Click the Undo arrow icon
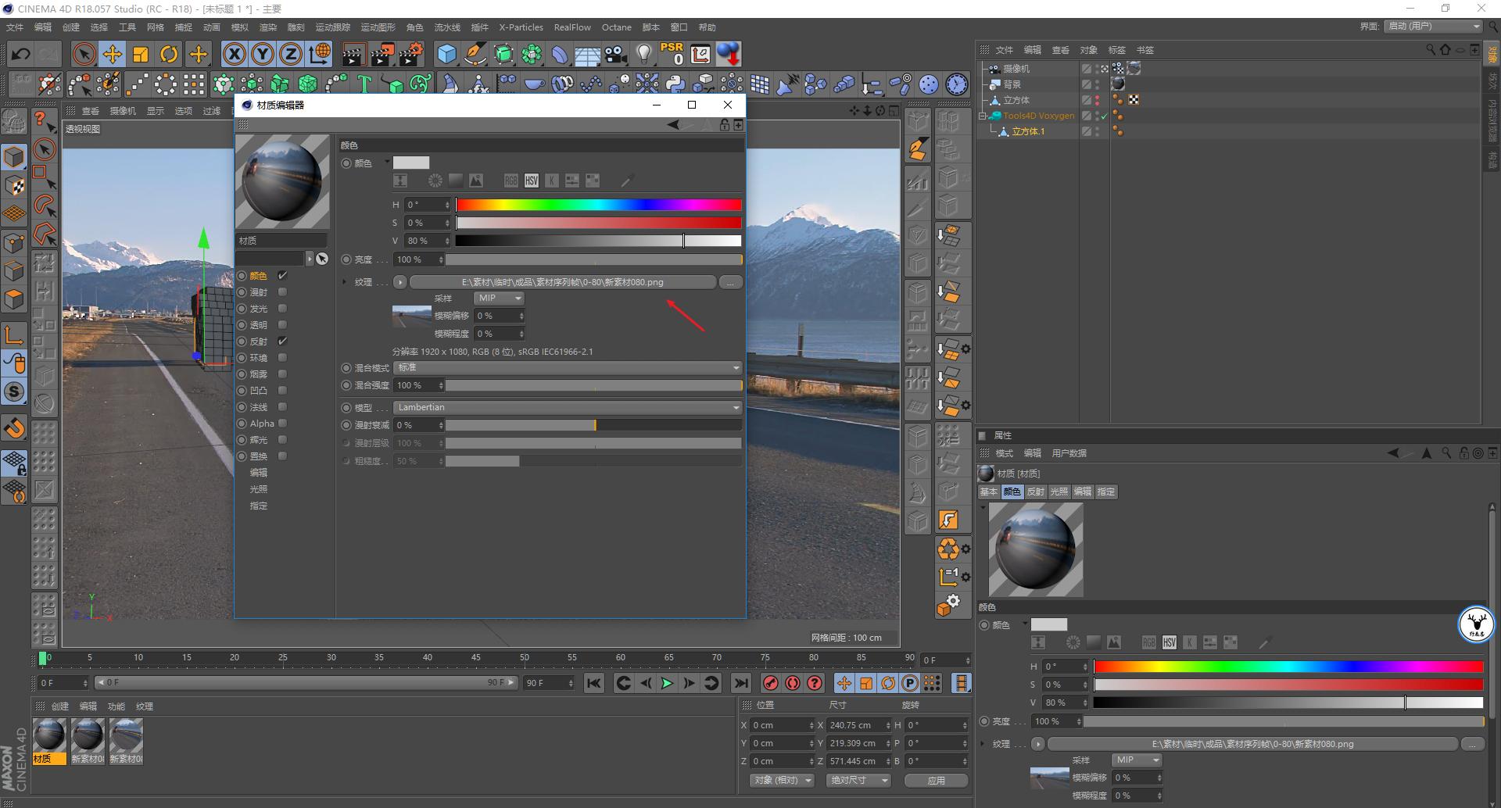Viewport: 1501px width, 808px height. 21,54
